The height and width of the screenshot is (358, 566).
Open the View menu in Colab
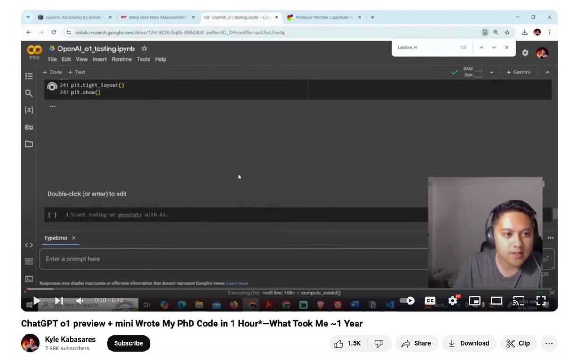[x=82, y=59]
